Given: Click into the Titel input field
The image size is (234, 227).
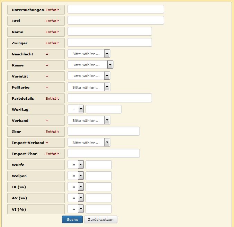Looking at the screenshot, I should tap(116, 20).
